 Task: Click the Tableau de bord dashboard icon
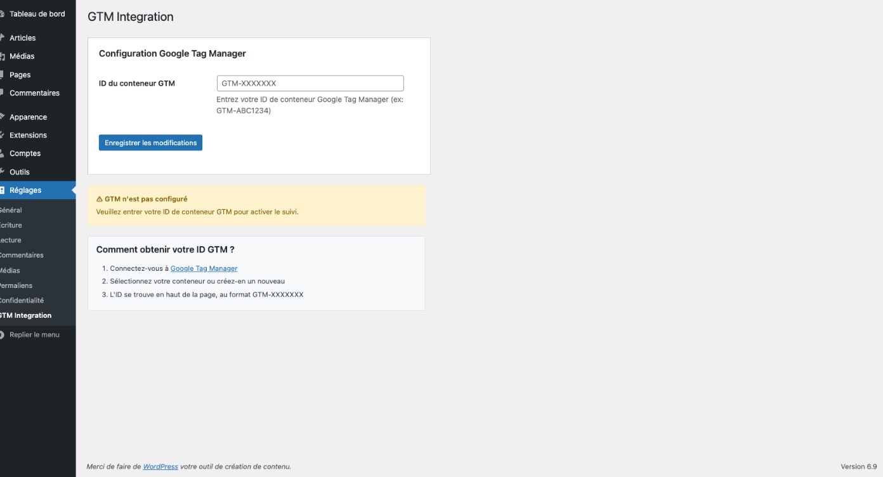tap(2, 14)
